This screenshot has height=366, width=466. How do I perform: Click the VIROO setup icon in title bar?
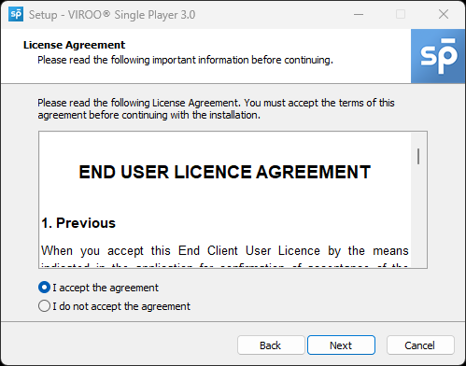16,14
